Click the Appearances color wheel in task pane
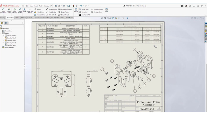The width and height of the screenshot is (207, 116). tap(206, 34)
